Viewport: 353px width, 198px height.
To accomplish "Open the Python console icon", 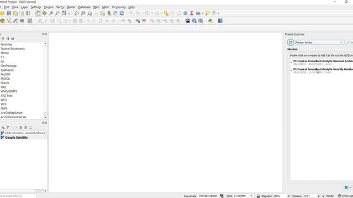I will click(211, 21).
